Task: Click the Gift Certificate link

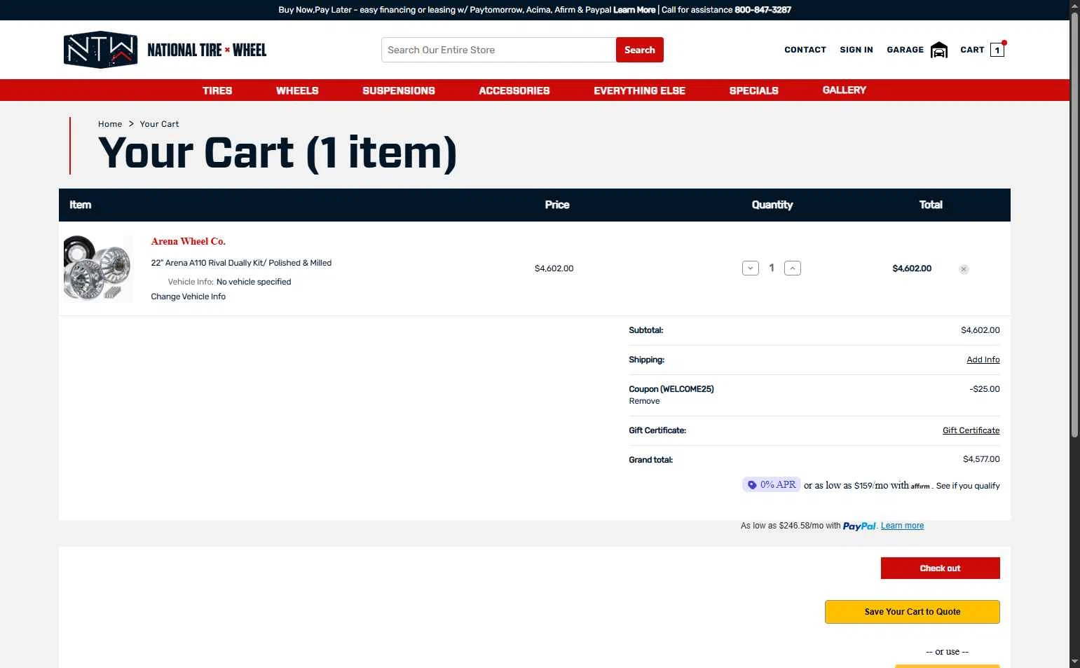Action: click(x=971, y=430)
